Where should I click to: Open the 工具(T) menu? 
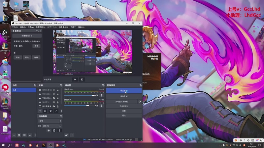73,27
